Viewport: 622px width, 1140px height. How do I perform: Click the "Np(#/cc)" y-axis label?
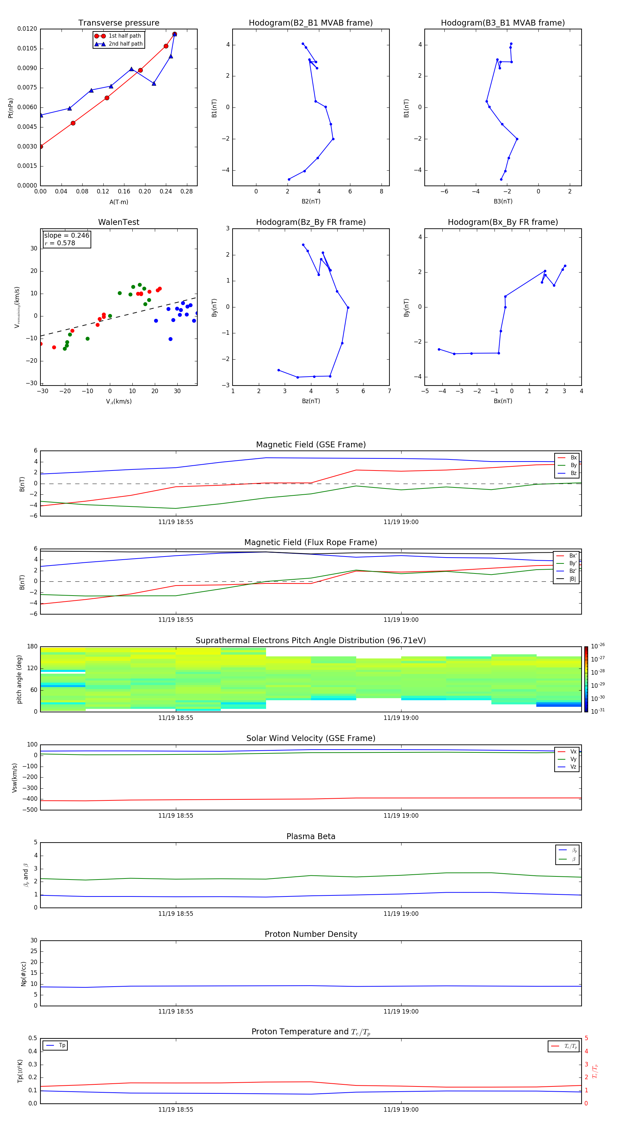[23, 973]
